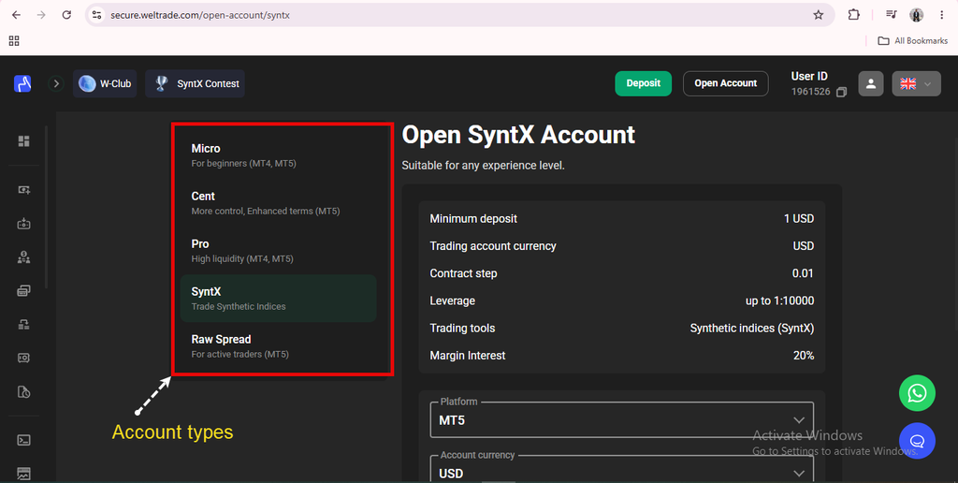Click the green Deposit button

[x=644, y=83]
